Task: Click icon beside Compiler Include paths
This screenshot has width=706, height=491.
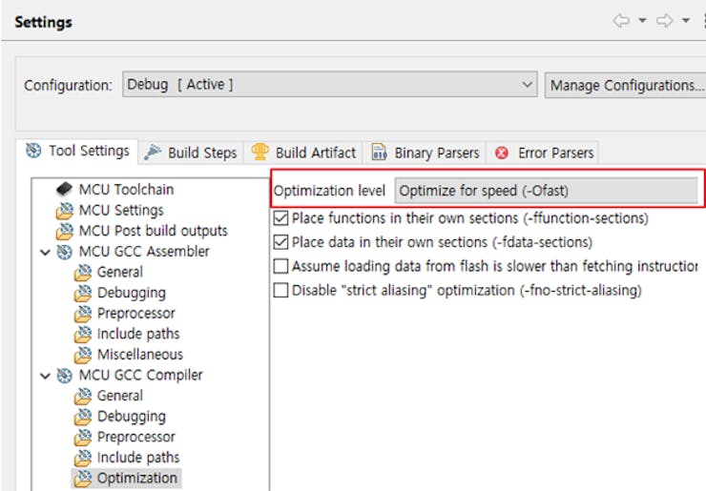Action: [83, 458]
